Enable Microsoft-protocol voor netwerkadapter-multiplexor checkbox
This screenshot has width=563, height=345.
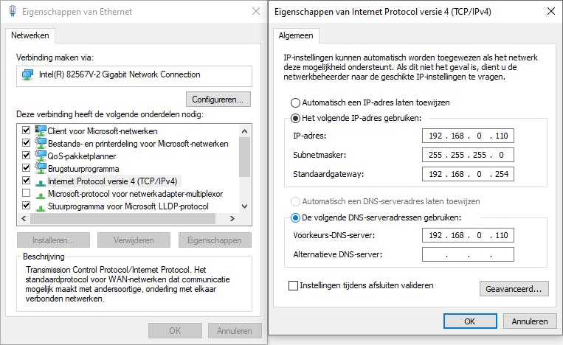[x=27, y=193]
